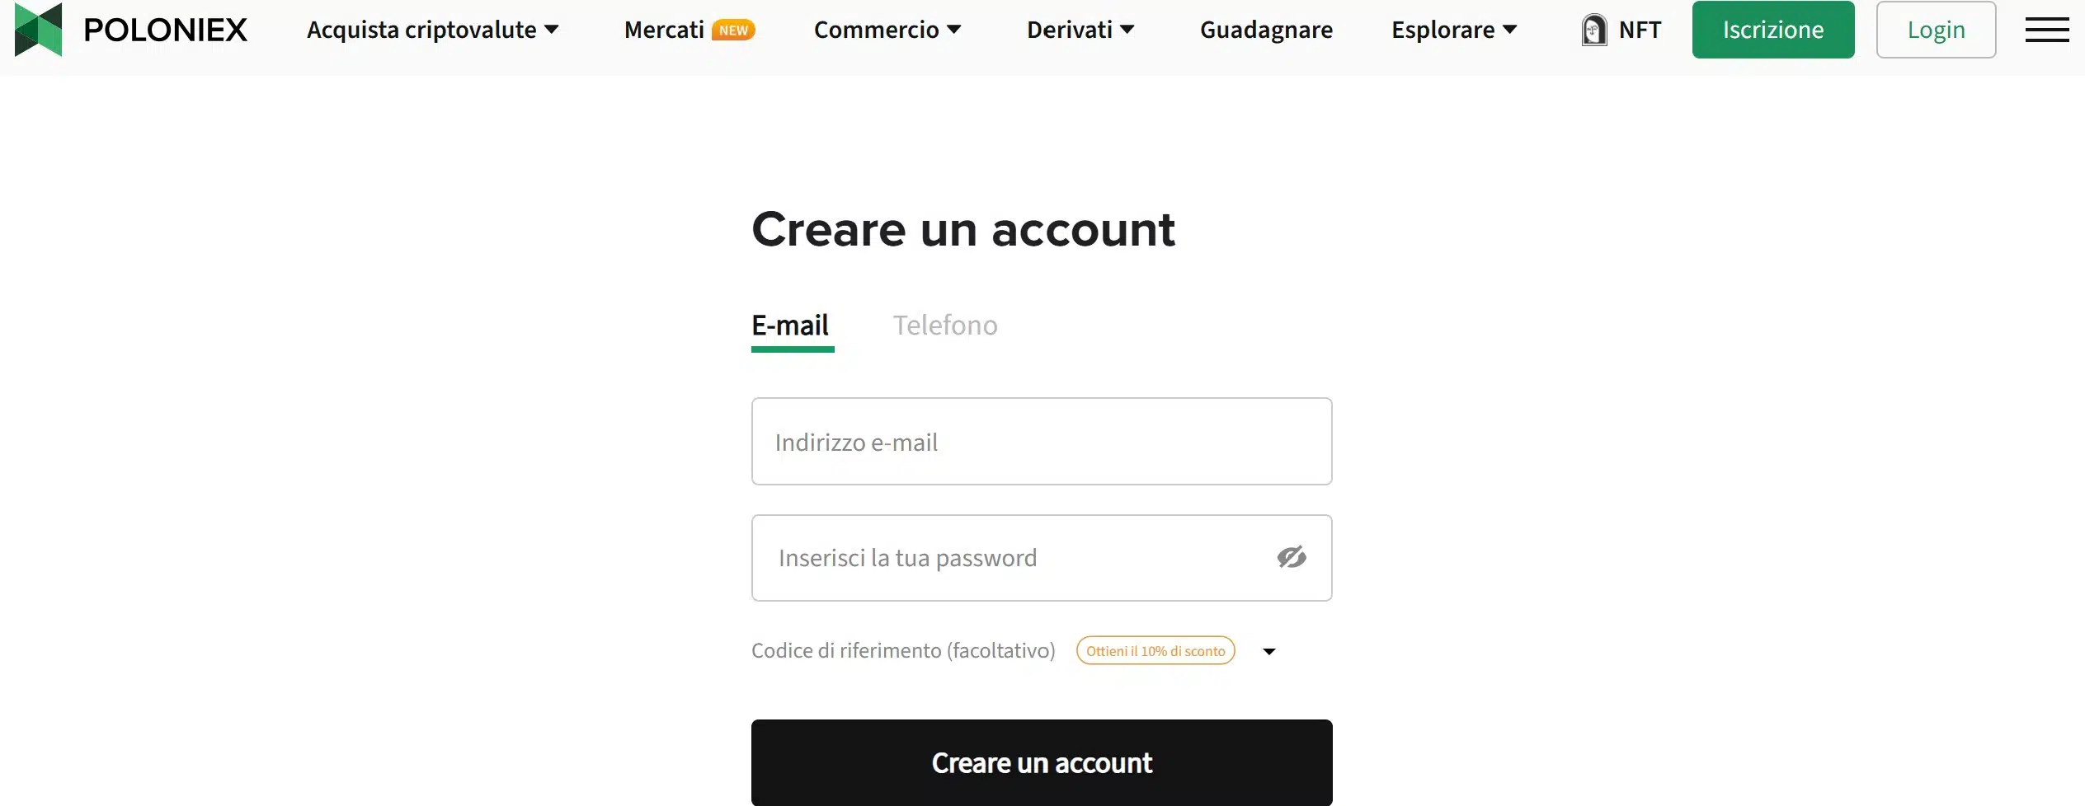Click the dropdown arrow next to Acquista criptovalute

point(551,30)
